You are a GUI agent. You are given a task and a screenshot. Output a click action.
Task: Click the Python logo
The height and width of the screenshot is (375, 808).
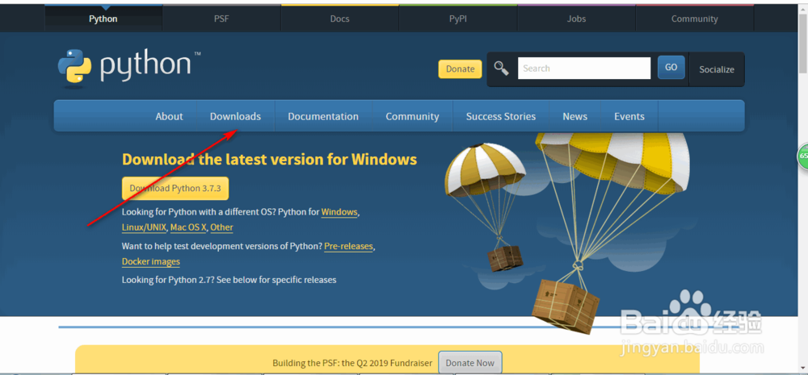click(x=128, y=67)
